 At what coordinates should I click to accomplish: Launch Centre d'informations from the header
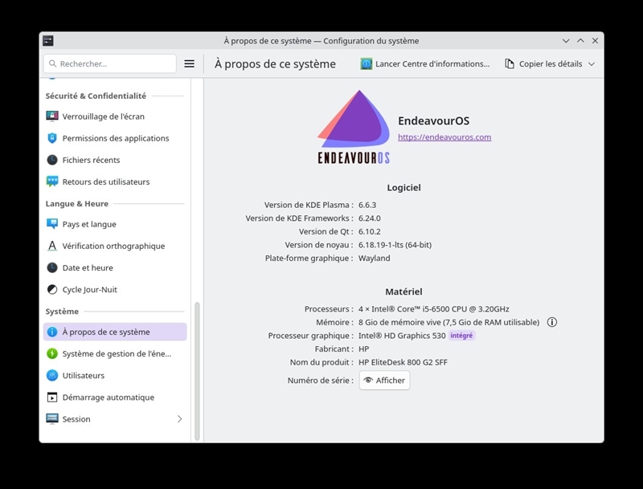[426, 63]
